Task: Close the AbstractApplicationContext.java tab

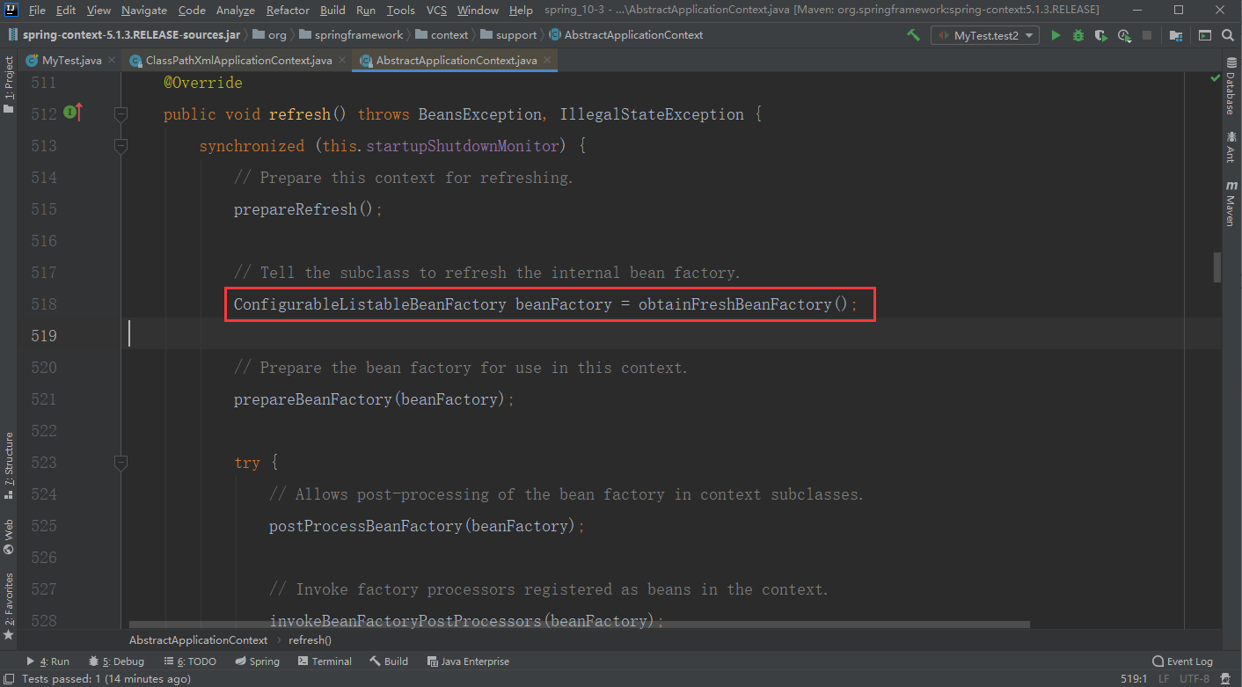Action: (x=547, y=61)
